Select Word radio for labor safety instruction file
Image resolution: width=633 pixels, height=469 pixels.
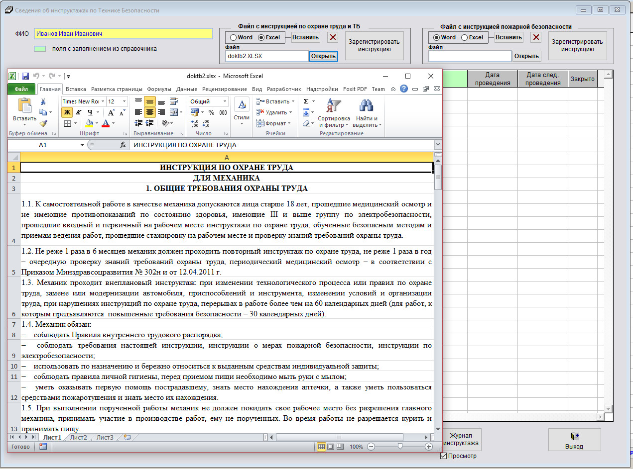(233, 37)
